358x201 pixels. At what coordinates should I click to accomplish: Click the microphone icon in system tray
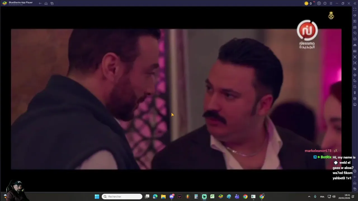point(315,197)
